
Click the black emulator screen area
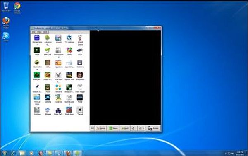click(x=125, y=77)
